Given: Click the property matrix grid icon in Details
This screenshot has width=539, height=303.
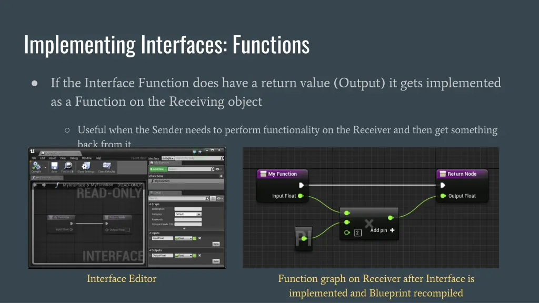Looking at the screenshot, I should click(213, 198).
